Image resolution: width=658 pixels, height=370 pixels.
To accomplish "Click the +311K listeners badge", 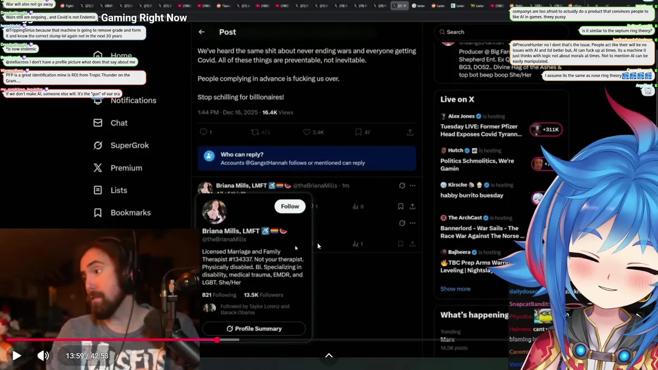I will (x=546, y=129).
